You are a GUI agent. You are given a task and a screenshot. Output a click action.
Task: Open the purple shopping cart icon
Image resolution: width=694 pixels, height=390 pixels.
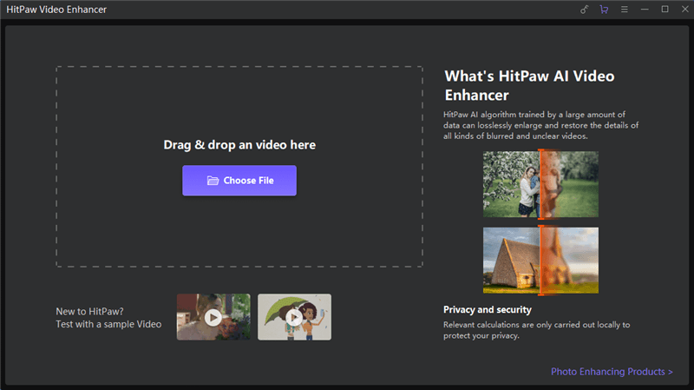tap(604, 10)
